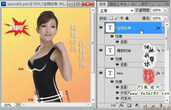Hide the 诠释经典 layer
Viewport: 171px width, 110px height.
pyautogui.click(x=101, y=28)
